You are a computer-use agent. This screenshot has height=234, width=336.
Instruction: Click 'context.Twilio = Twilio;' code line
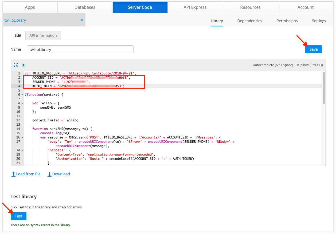[x=56, y=120]
